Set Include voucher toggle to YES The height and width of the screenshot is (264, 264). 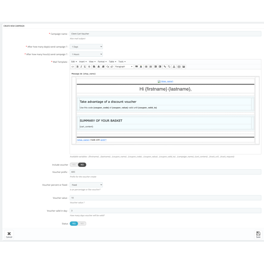(x=74, y=165)
